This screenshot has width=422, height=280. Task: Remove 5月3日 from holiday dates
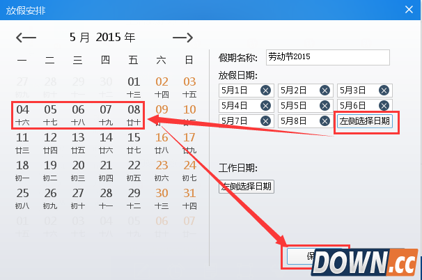pyautogui.click(x=383, y=91)
